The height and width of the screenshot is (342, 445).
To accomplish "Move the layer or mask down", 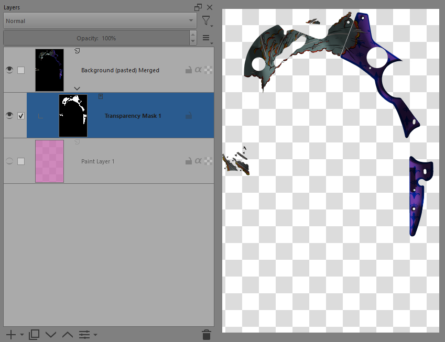I will click(51, 335).
